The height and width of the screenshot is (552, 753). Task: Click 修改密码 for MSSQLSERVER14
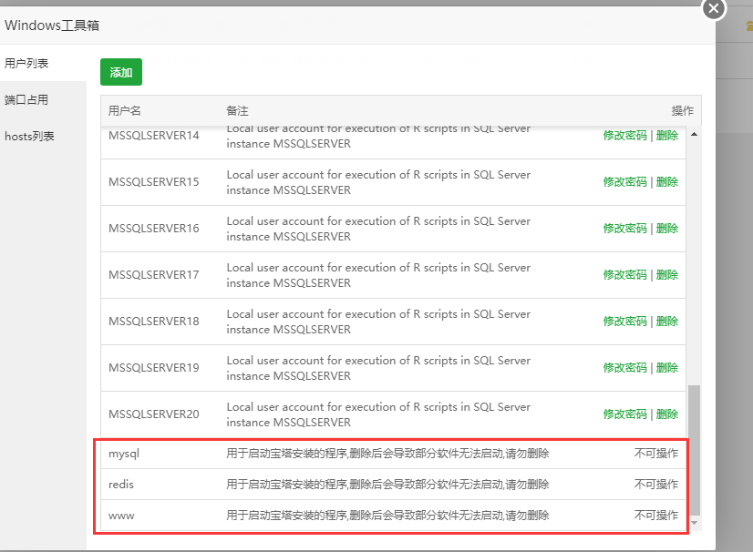point(624,136)
